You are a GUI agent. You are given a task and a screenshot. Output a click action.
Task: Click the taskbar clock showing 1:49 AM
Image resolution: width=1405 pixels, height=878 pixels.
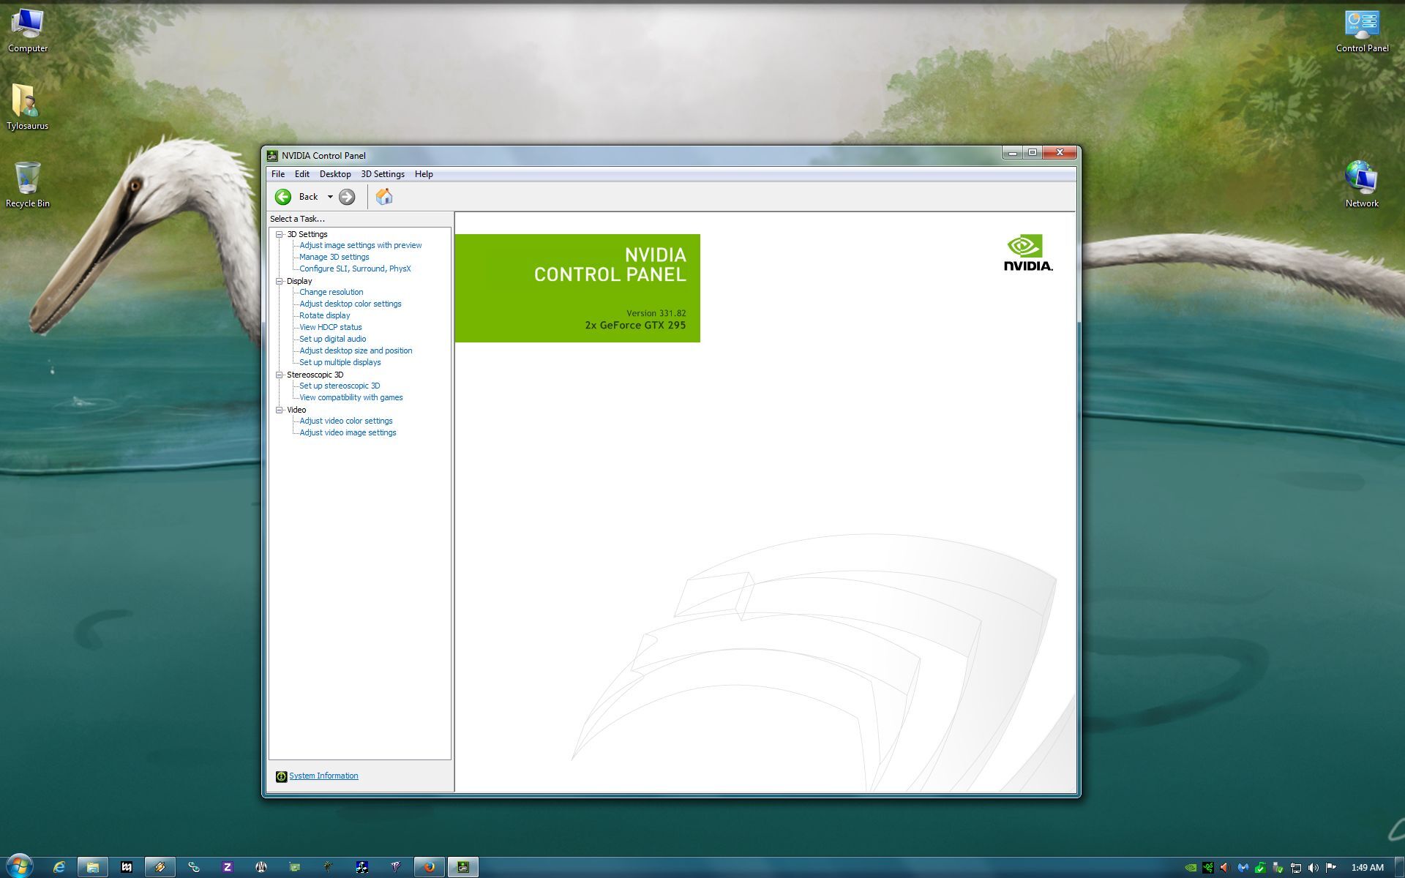(x=1367, y=868)
